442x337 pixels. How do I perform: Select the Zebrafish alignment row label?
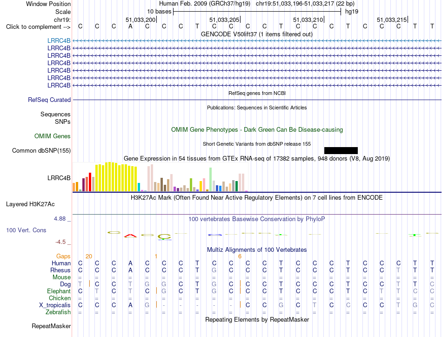[58, 312]
